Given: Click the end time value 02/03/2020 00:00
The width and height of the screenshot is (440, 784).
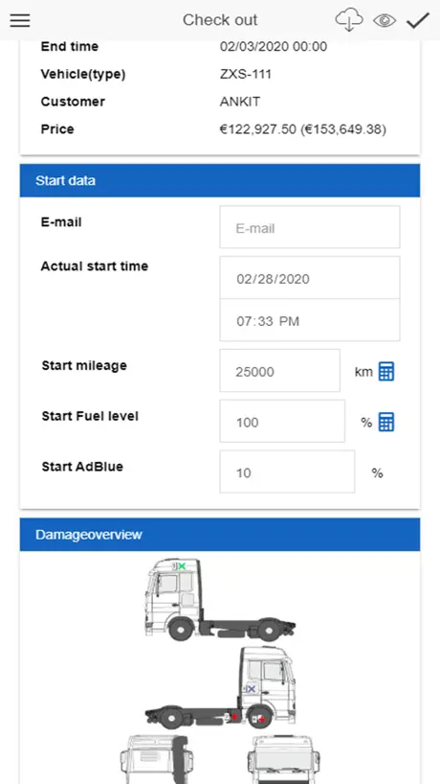Looking at the screenshot, I should pos(274,47).
